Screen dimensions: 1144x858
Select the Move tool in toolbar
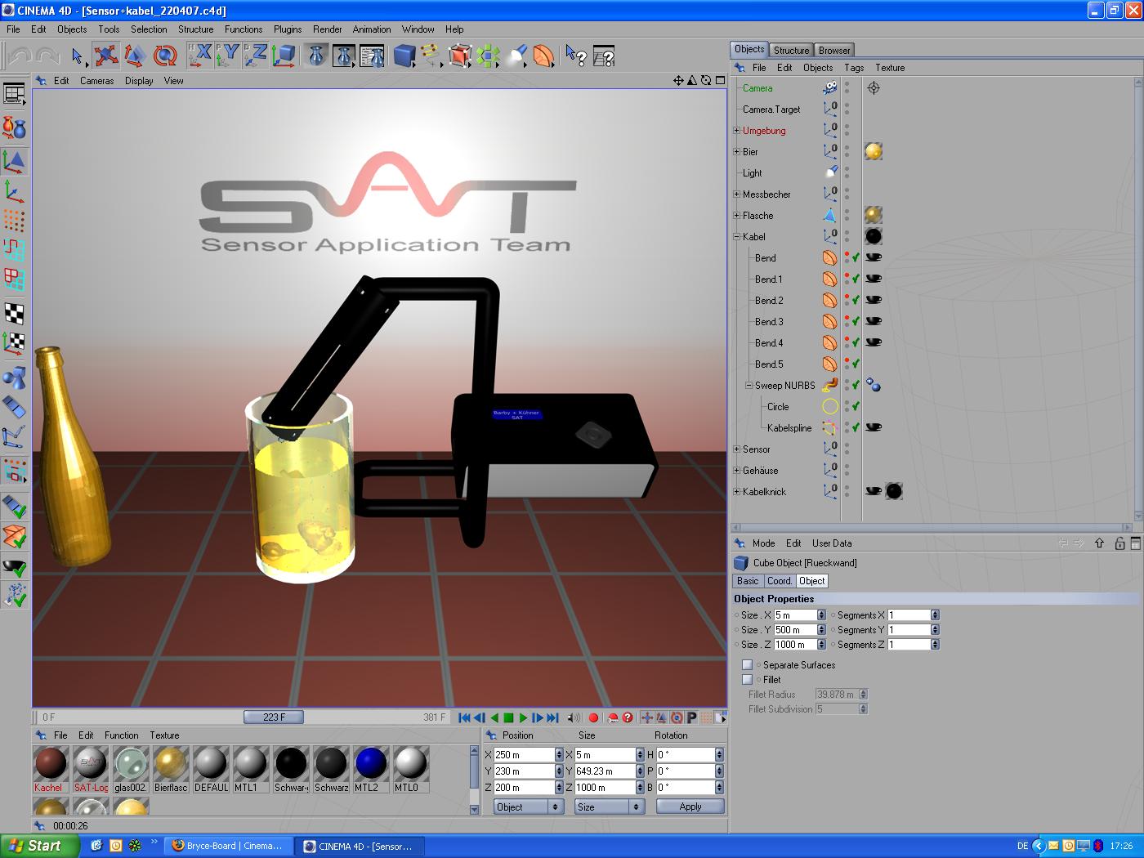105,56
